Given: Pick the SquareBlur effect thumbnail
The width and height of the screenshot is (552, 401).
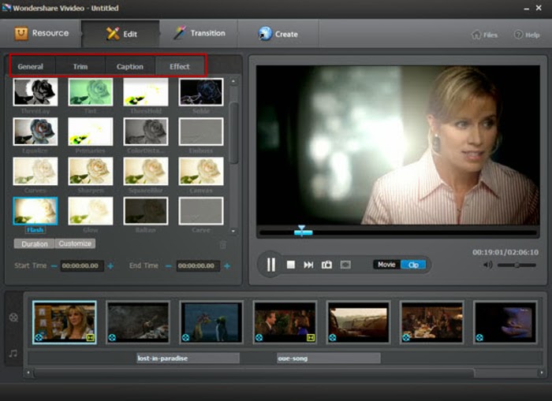Looking at the screenshot, I should click(146, 171).
